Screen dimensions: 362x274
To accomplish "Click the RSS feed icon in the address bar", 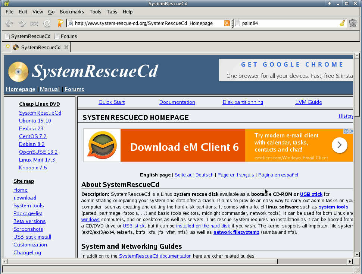I will tap(227, 23).
